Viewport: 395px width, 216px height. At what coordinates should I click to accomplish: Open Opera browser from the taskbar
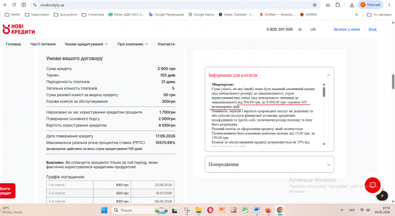210,210
